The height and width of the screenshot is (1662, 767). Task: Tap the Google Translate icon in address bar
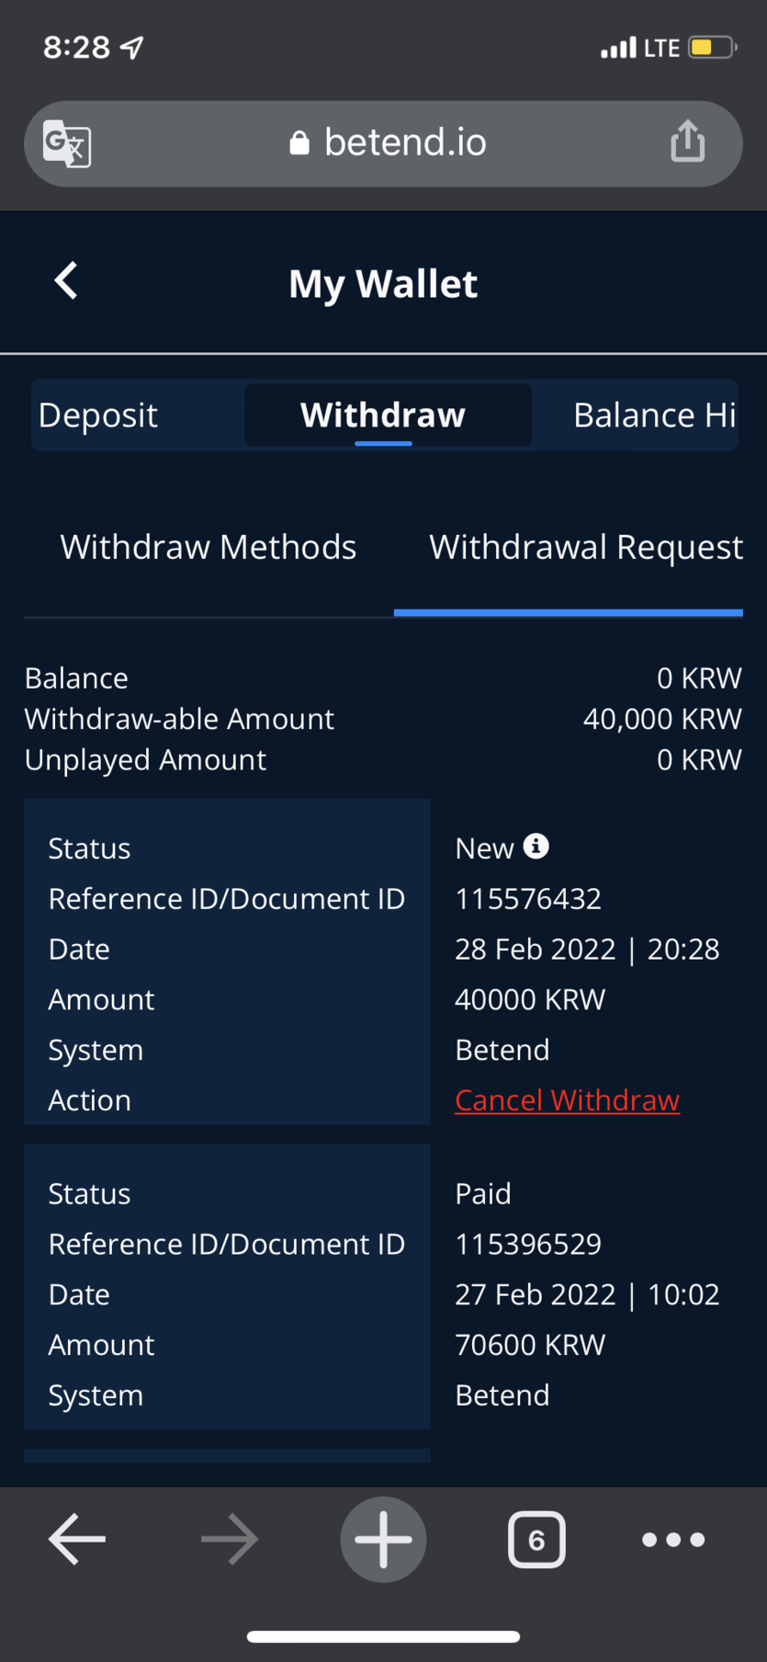[x=67, y=143]
